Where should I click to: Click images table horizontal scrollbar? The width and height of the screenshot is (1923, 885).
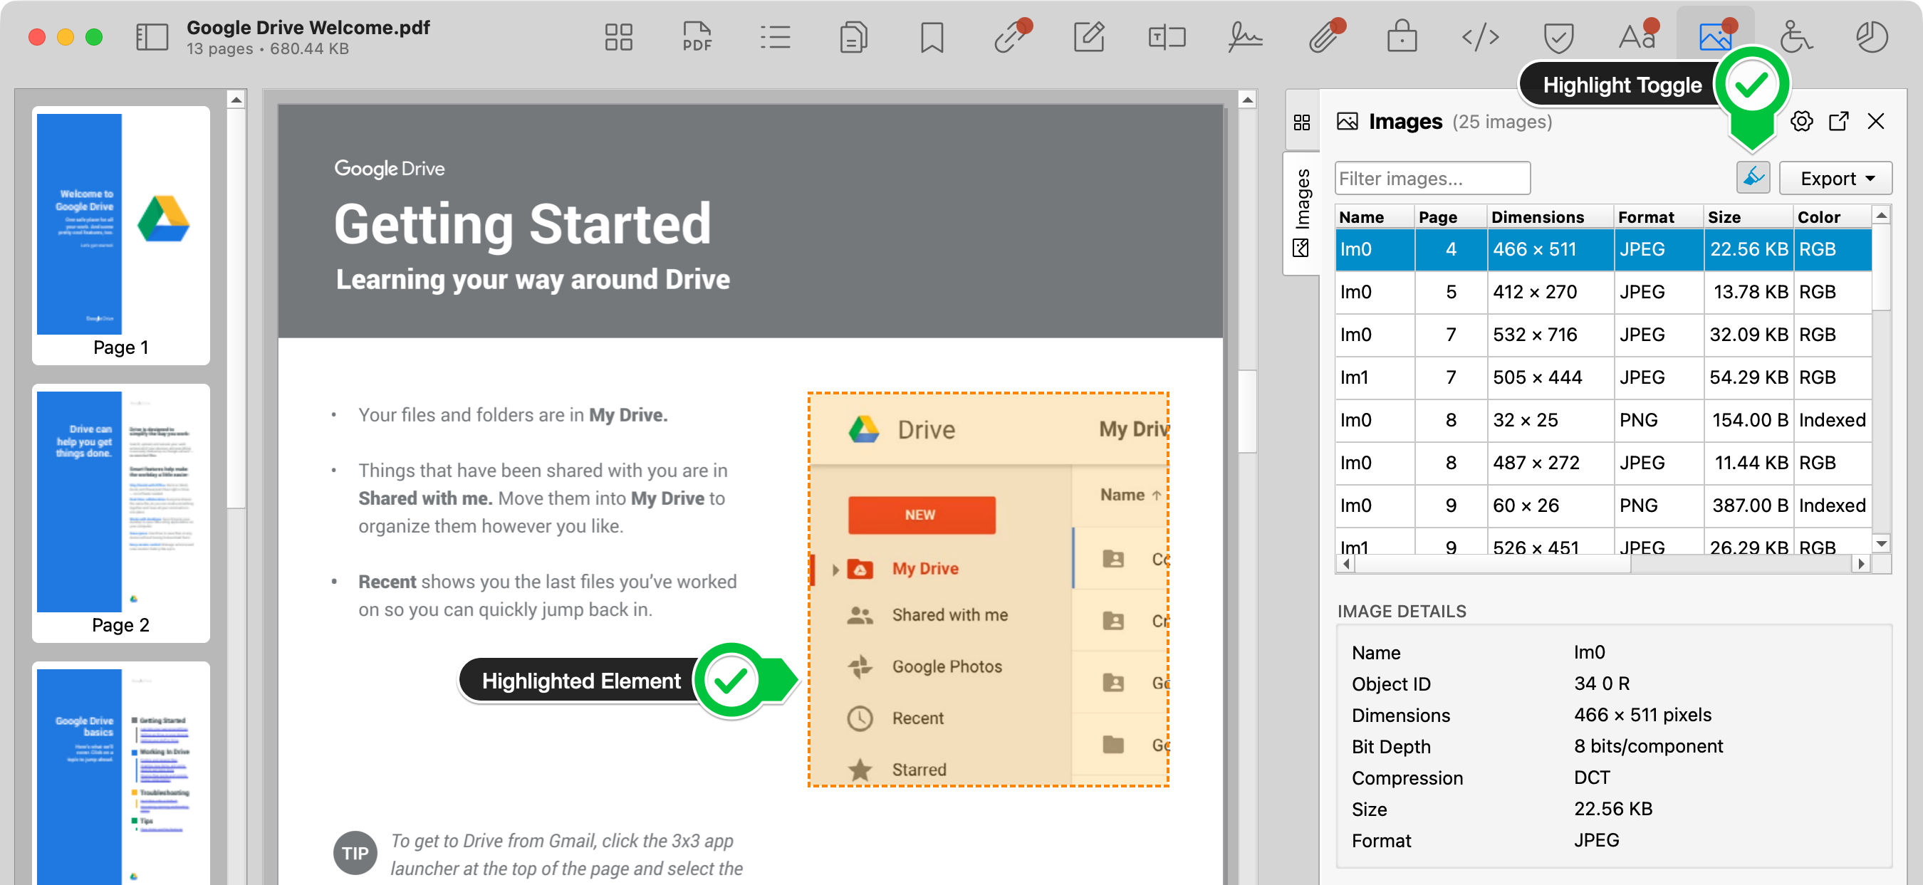coord(1493,564)
